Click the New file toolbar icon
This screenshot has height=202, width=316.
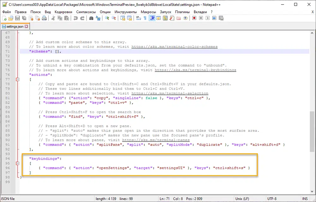point(4,18)
